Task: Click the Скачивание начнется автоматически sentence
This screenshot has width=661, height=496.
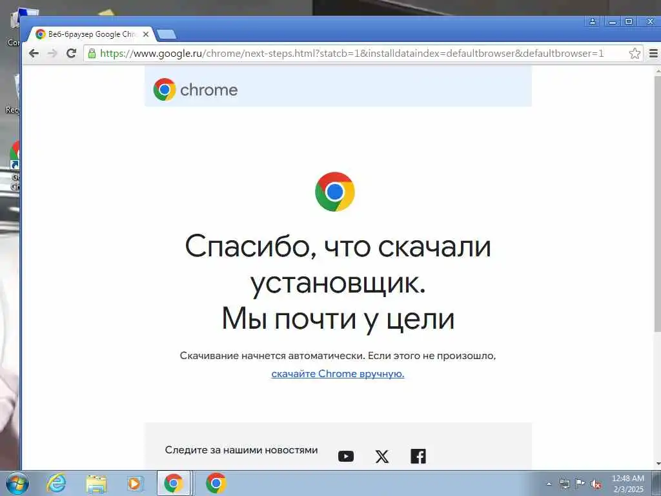Action: coord(338,356)
